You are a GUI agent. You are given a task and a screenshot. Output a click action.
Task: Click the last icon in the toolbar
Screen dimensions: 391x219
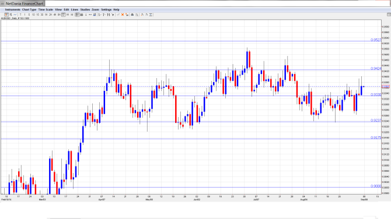pos(151,15)
